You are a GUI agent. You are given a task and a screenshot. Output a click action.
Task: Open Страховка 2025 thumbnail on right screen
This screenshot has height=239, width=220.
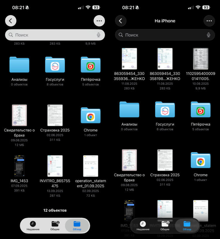[165, 160]
